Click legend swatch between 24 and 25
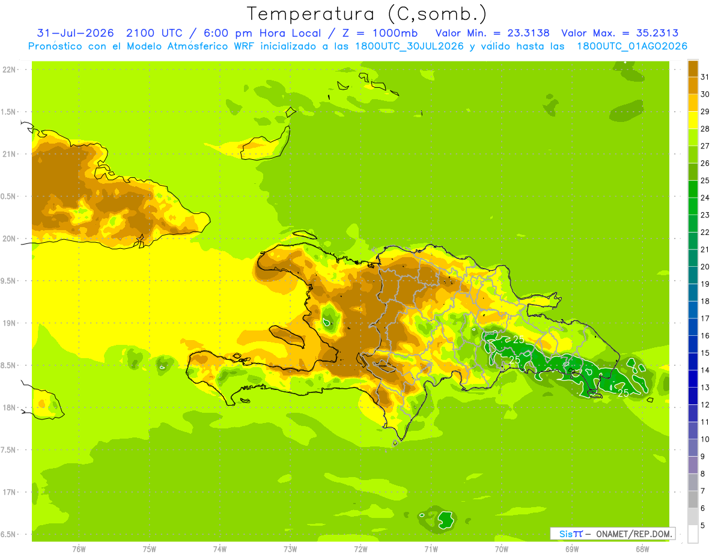 (x=693, y=189)
